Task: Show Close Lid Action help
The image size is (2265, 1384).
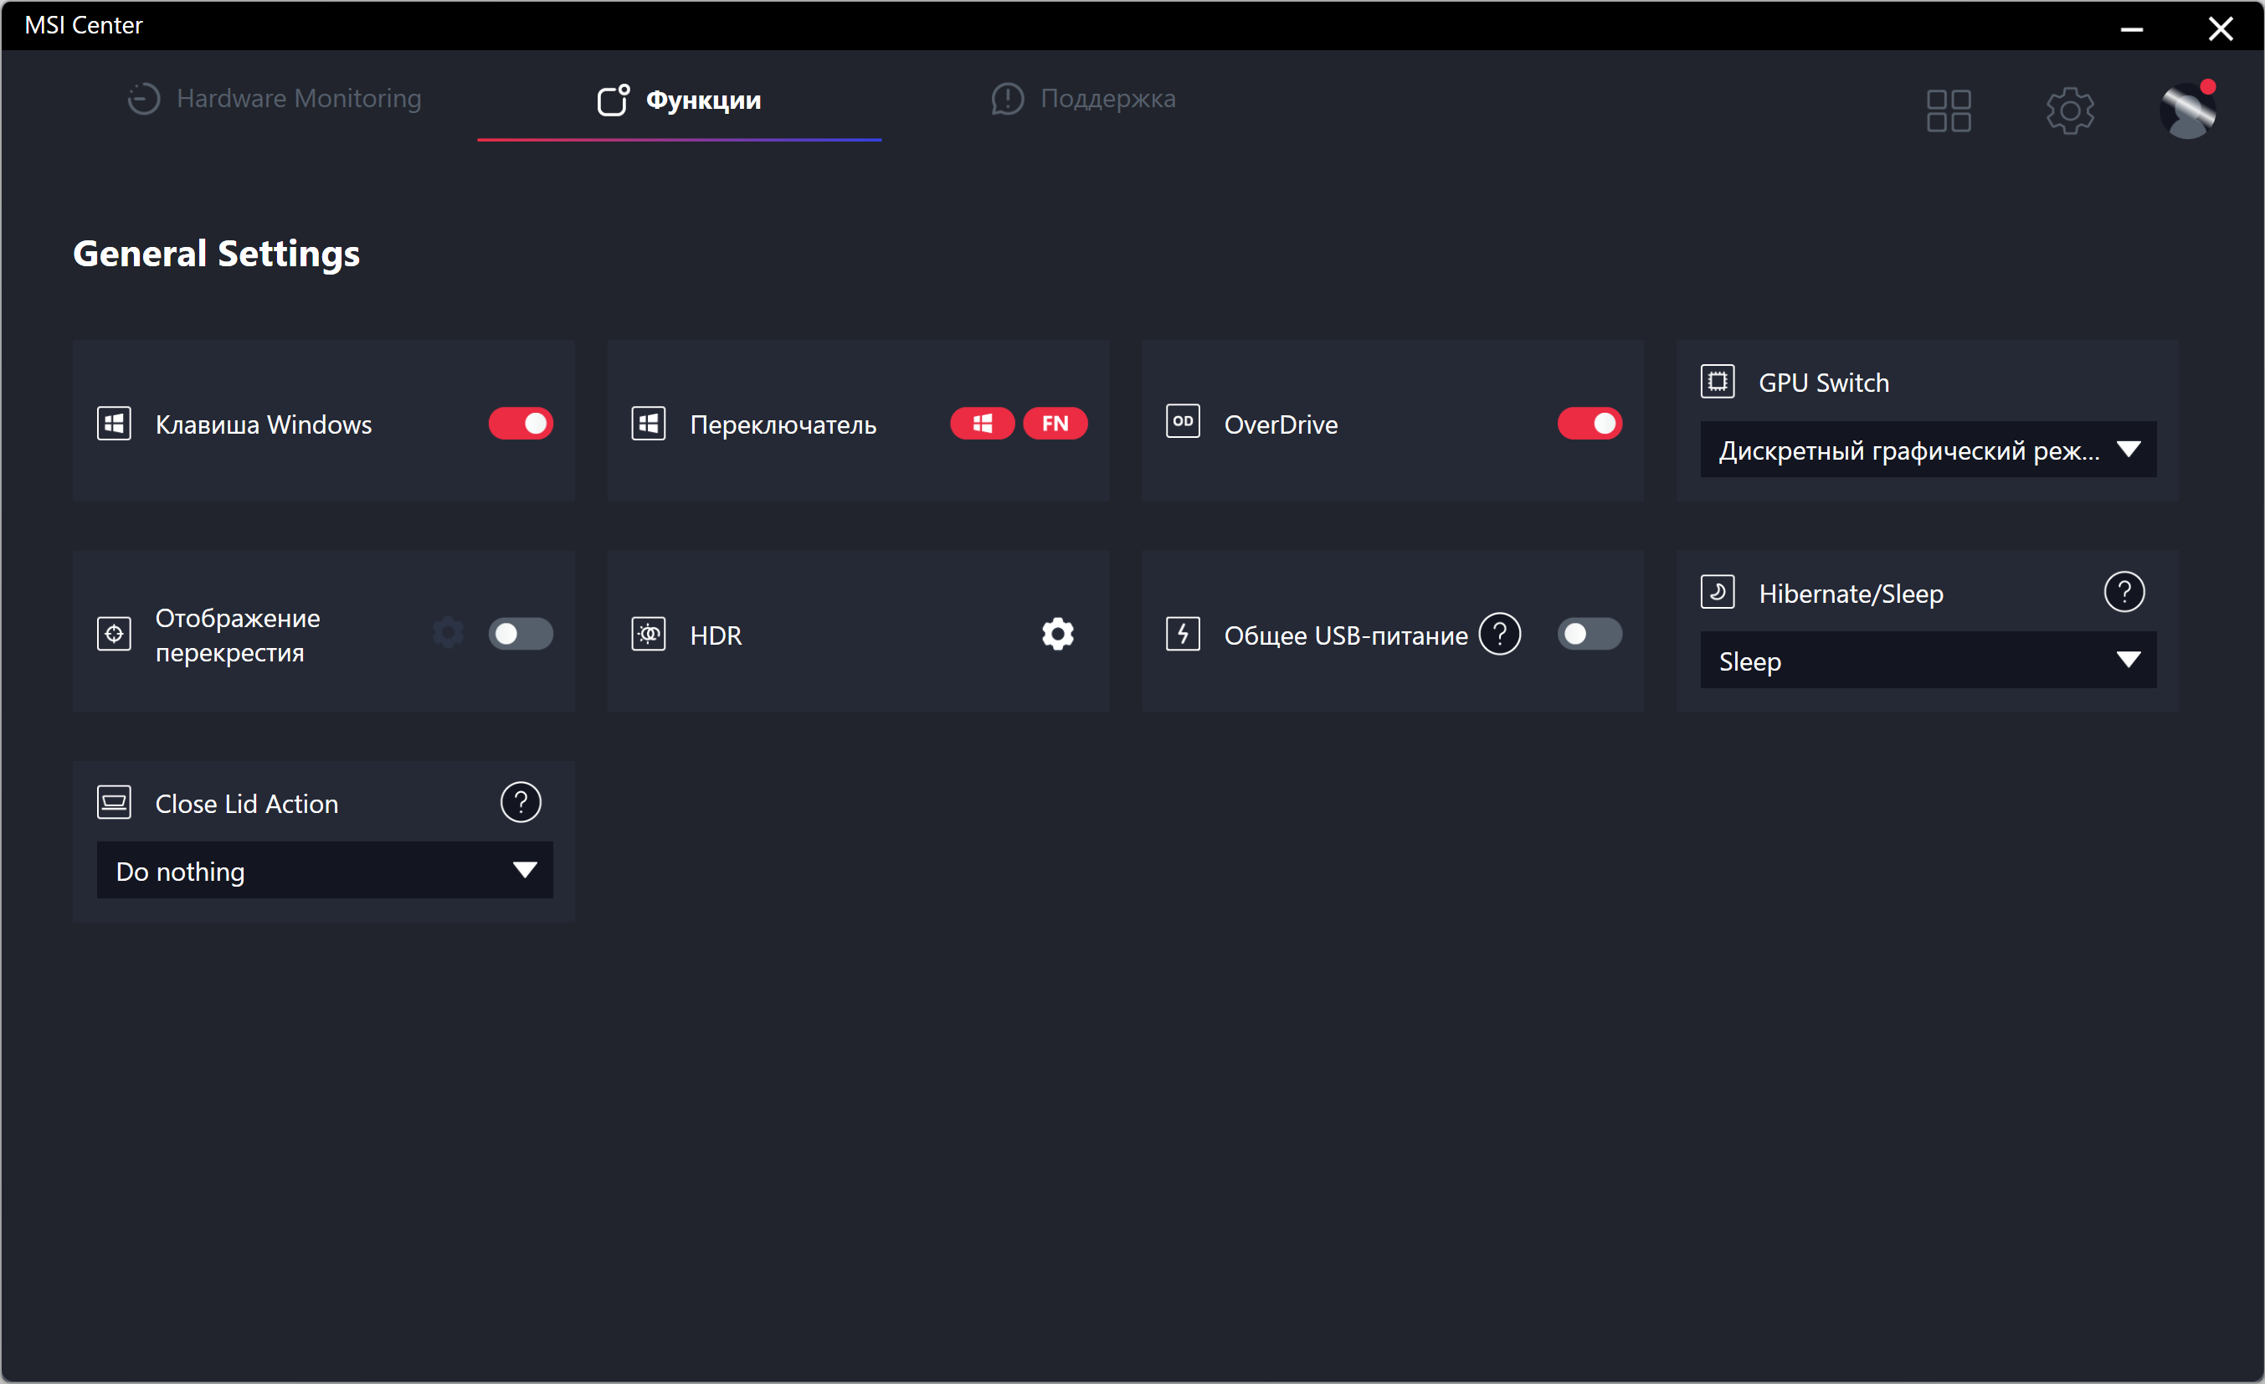Action: click(x=521, y=803)
